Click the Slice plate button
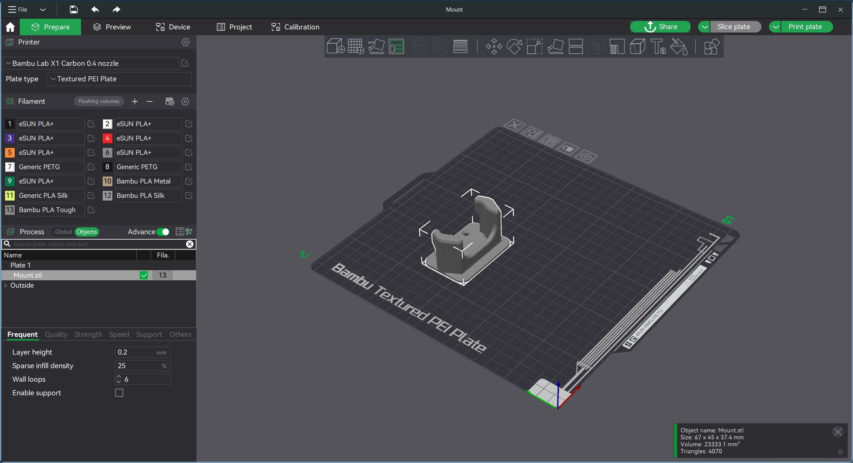 [735, 27]
